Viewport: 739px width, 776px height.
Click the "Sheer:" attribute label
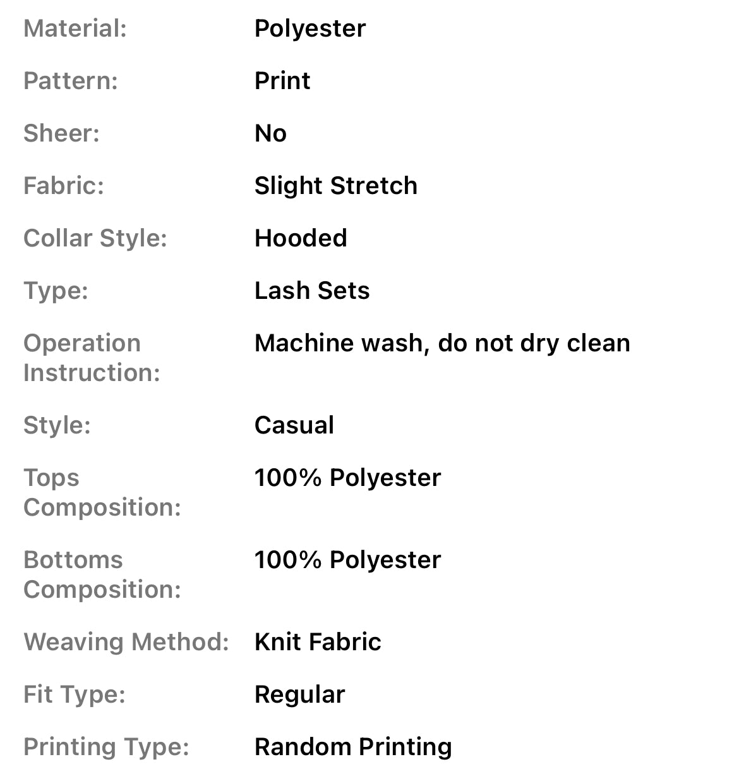[61, 133]
